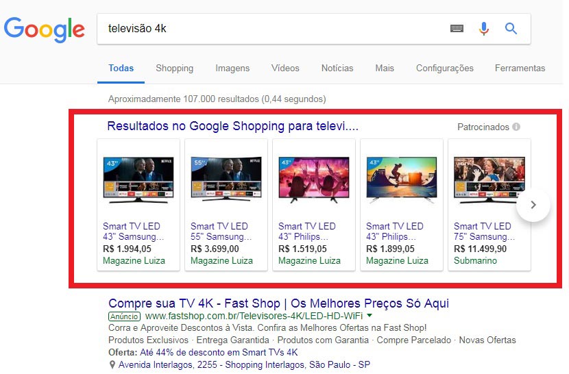Viewport: 569px width, 374px height.
Task: Click the Submarino seller name
Action: [475, 260]
